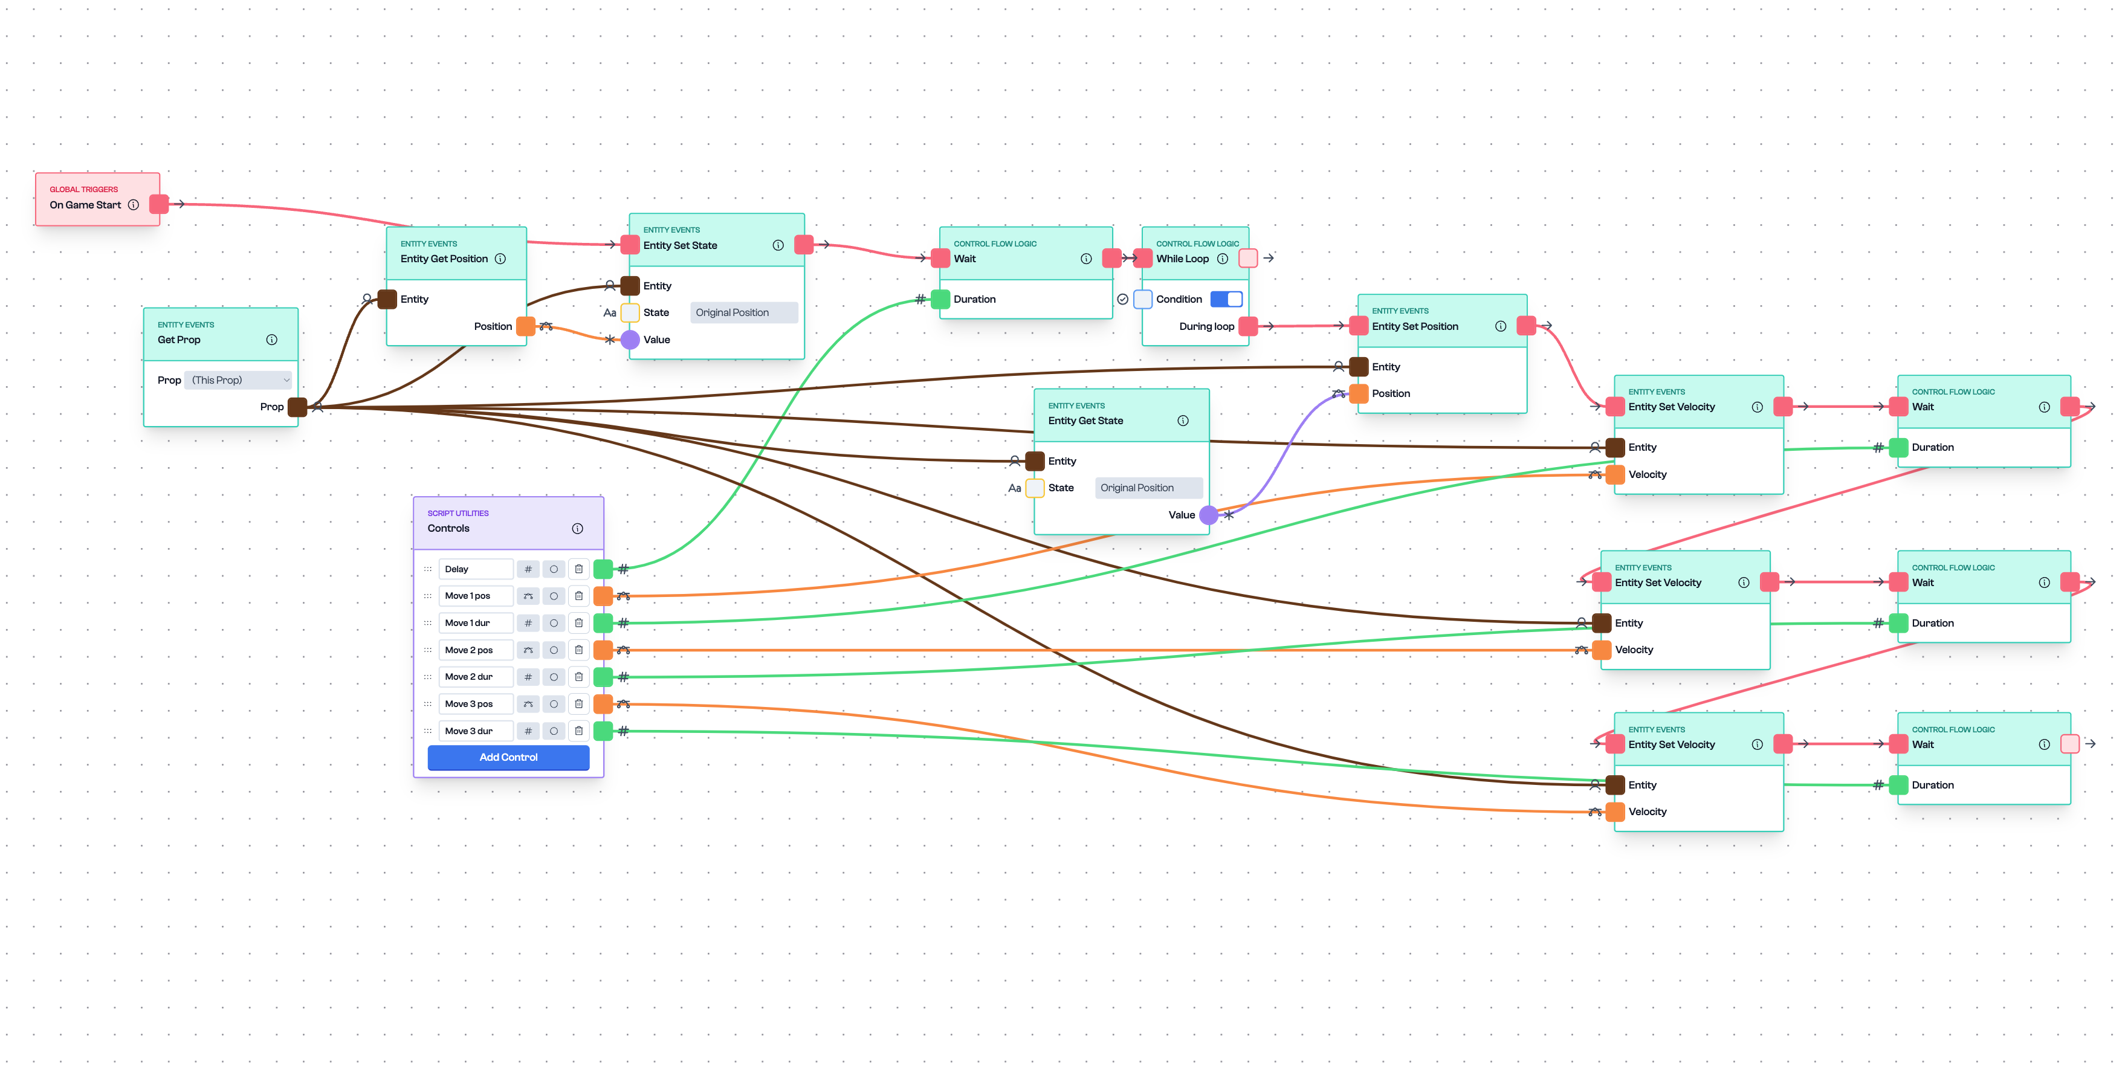
Task: Click During loop output port
Action: 1249,327
